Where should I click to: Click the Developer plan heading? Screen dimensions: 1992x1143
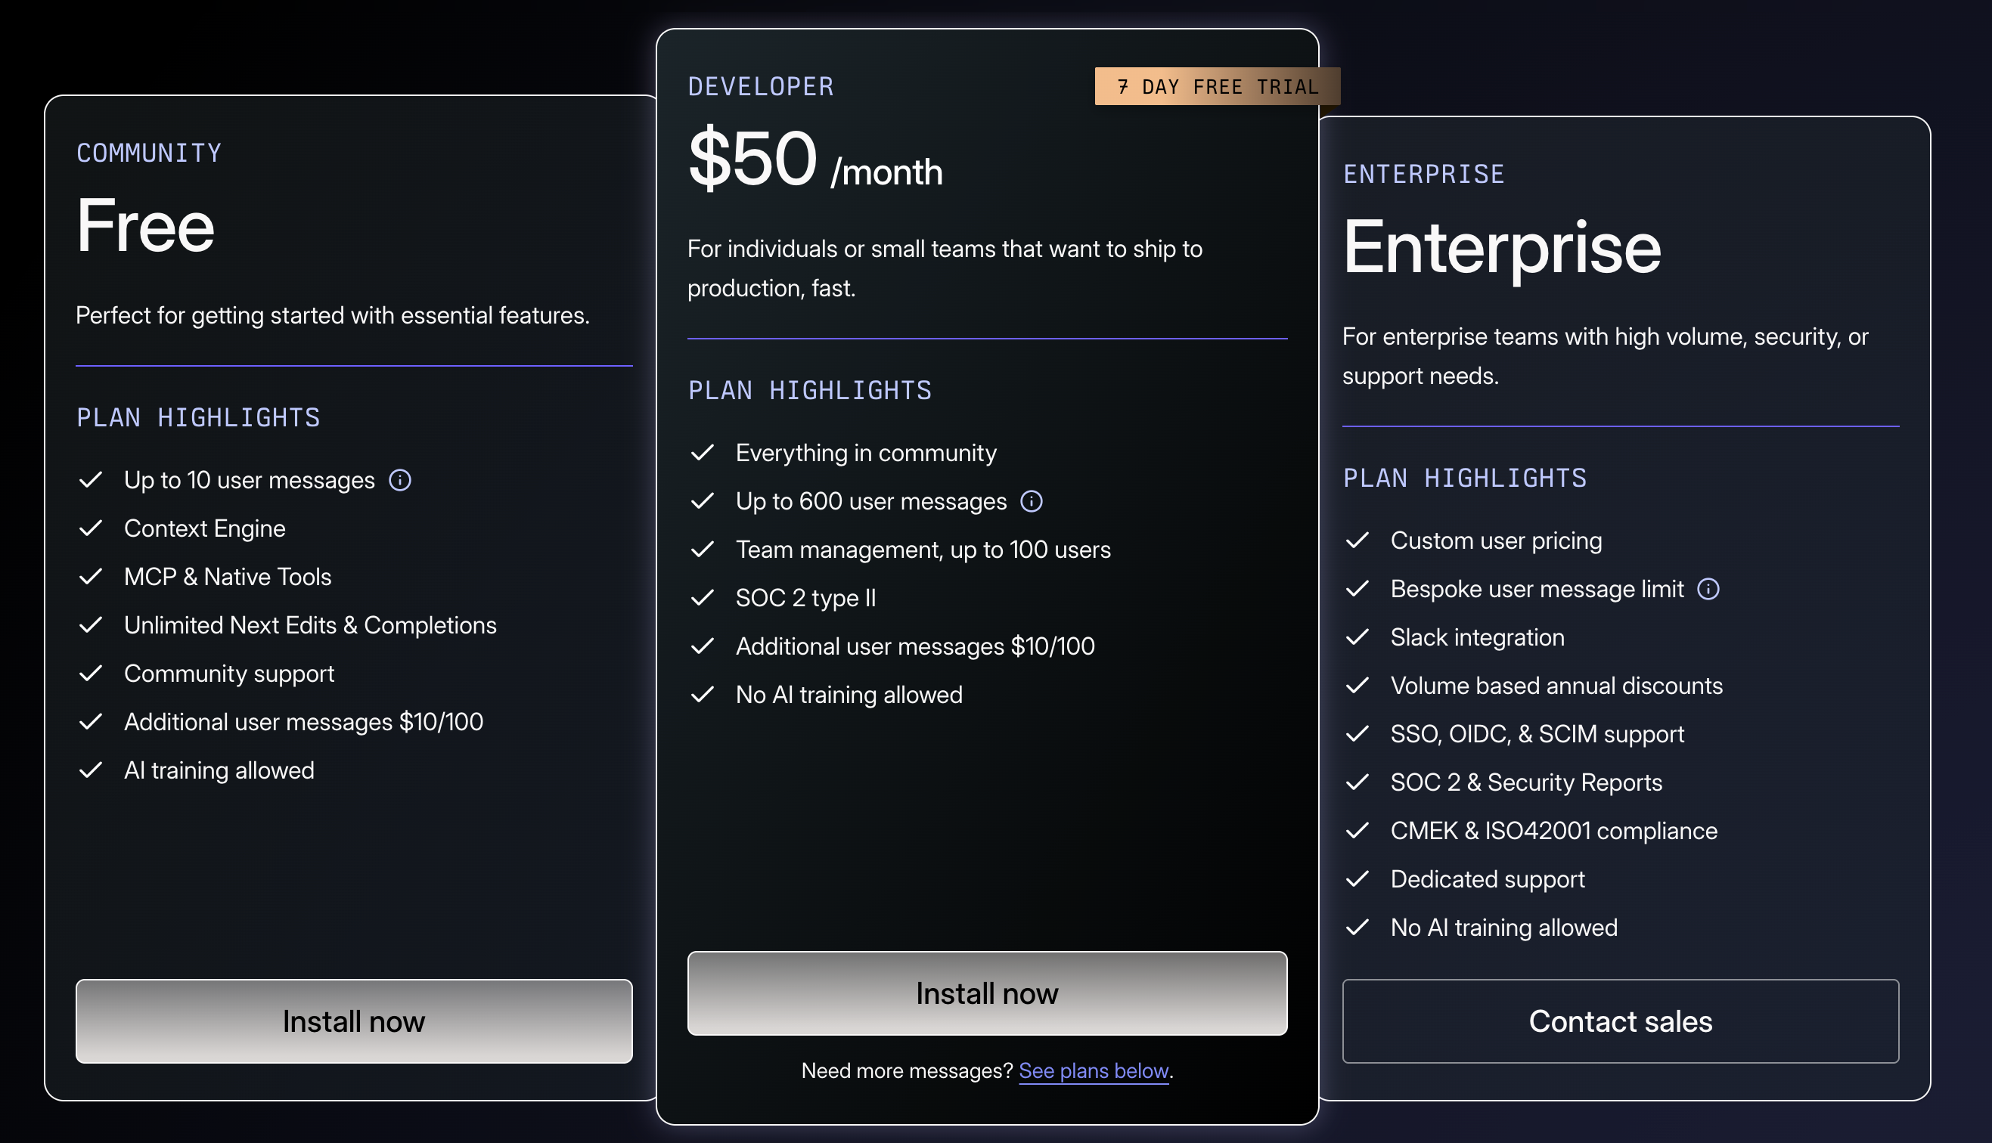(761, 86)
